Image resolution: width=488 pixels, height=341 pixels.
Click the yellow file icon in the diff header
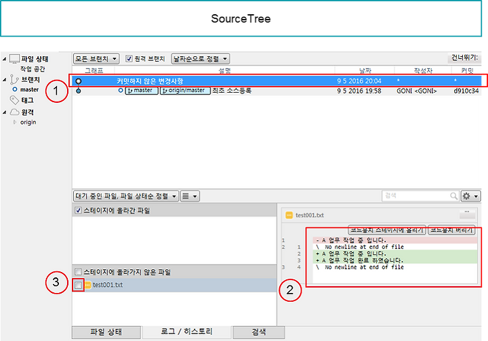click(x=289, y=215)
